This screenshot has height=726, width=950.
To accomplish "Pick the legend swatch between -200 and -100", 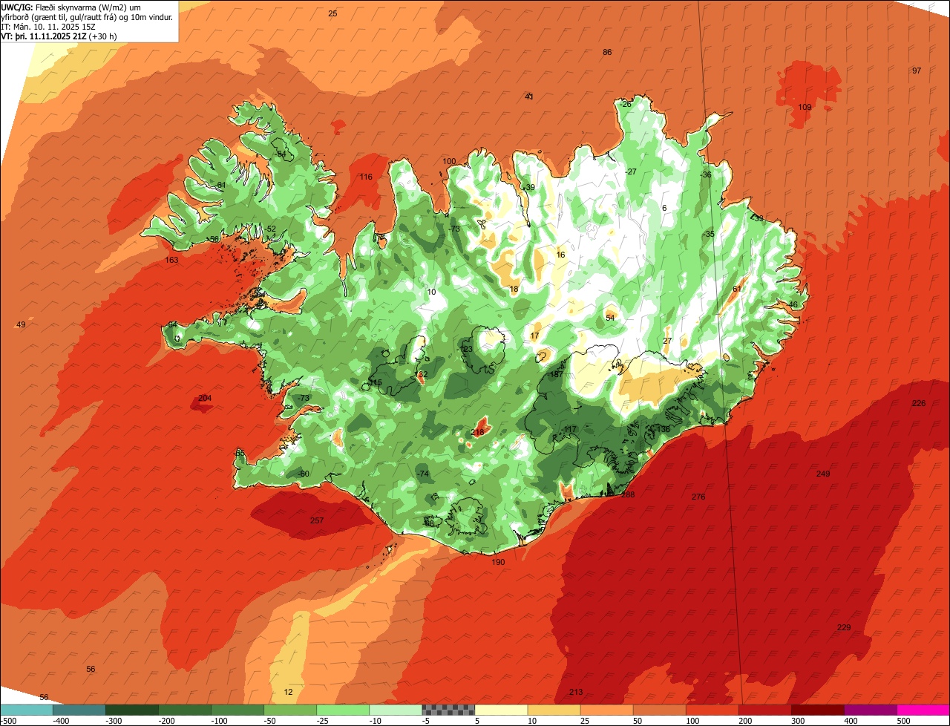I will click(x=184, y=710).
